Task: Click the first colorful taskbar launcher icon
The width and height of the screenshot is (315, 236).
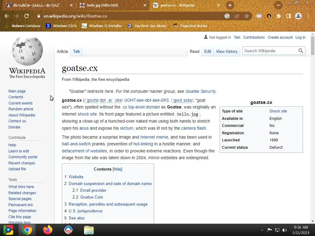Action: click(x=8, y=230)
